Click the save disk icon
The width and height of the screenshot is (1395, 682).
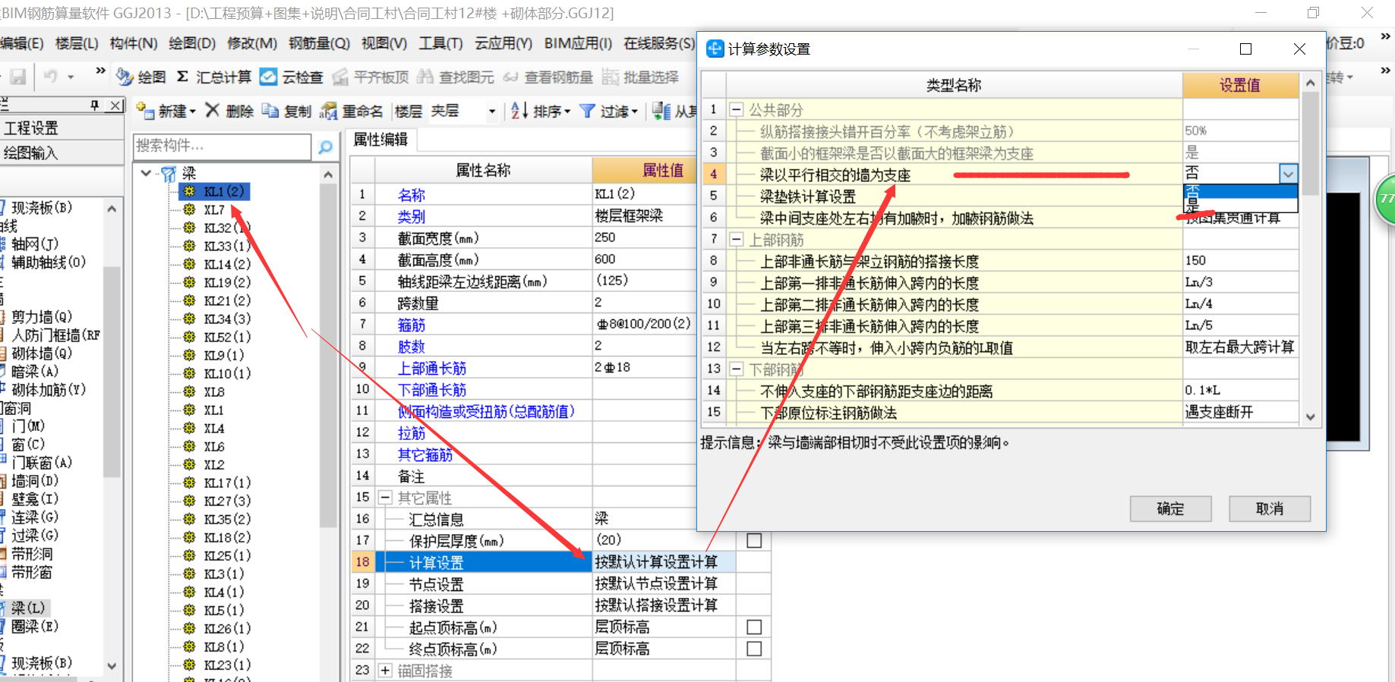18,77
